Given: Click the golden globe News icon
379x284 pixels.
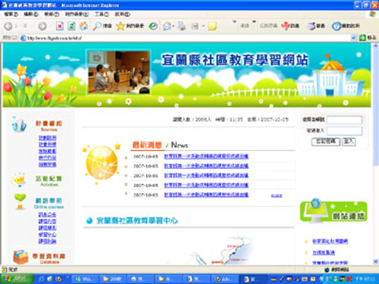Looking at the screenshot, I should click(102, 163).
